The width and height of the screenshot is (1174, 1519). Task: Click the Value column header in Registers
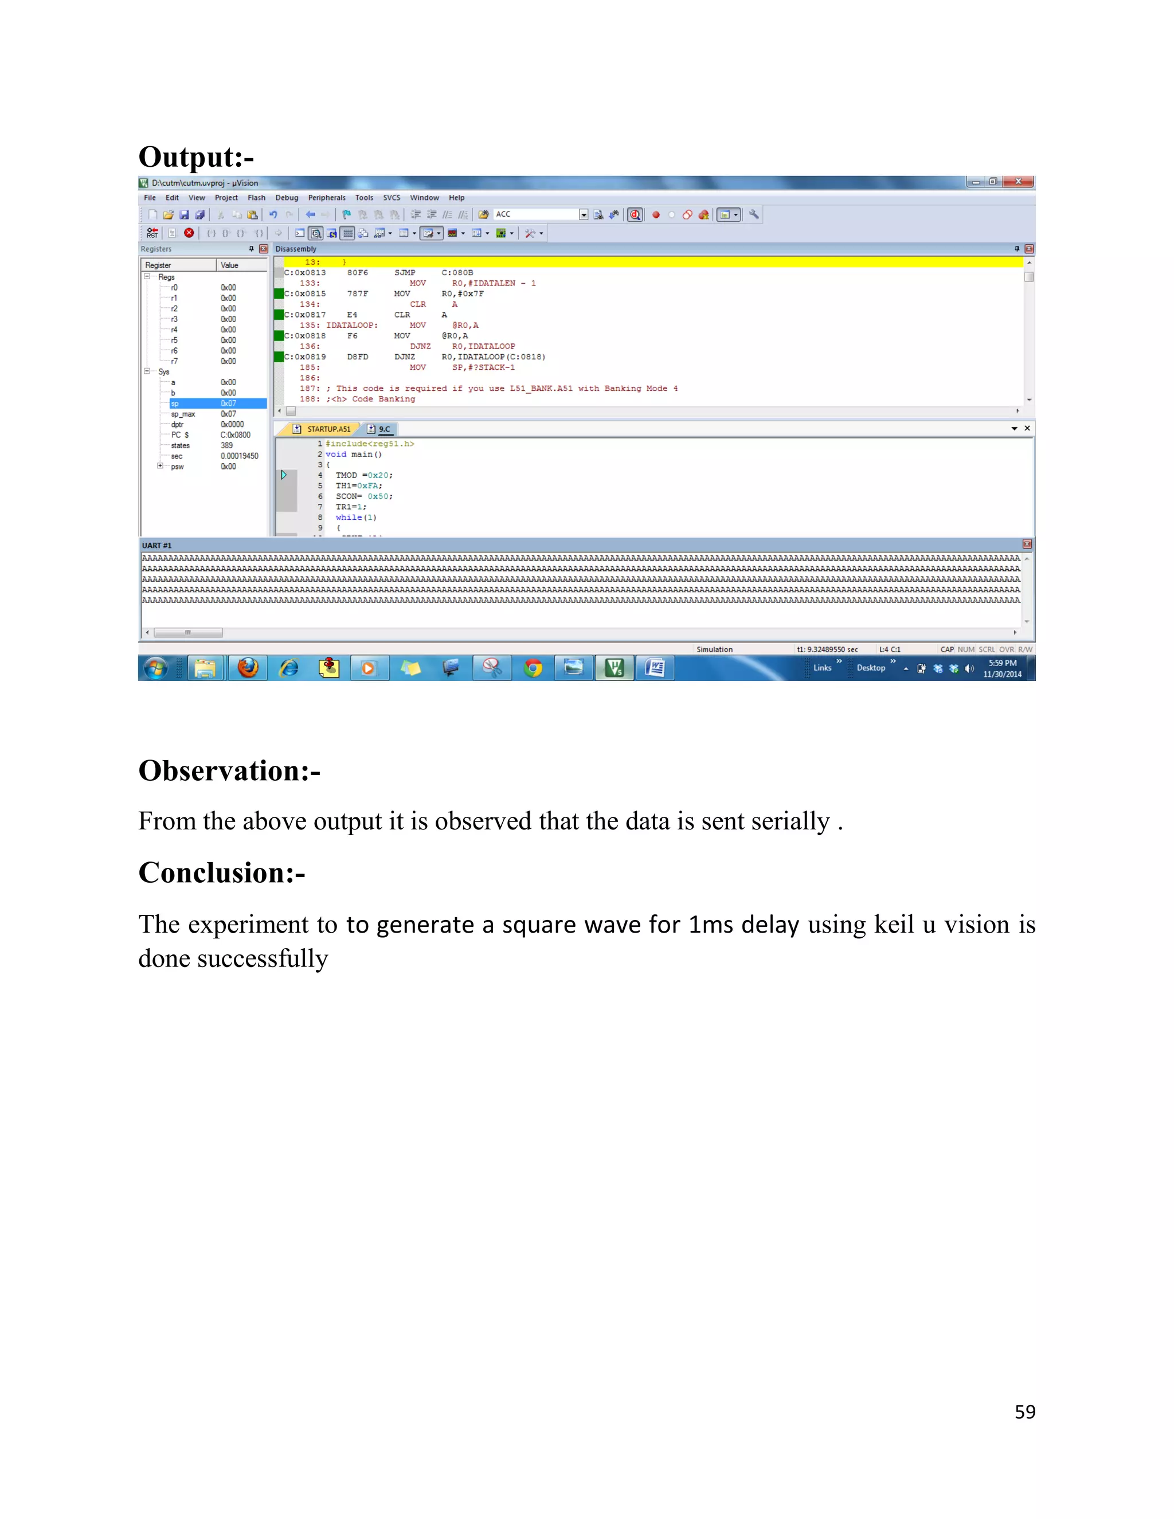[242, 265]
